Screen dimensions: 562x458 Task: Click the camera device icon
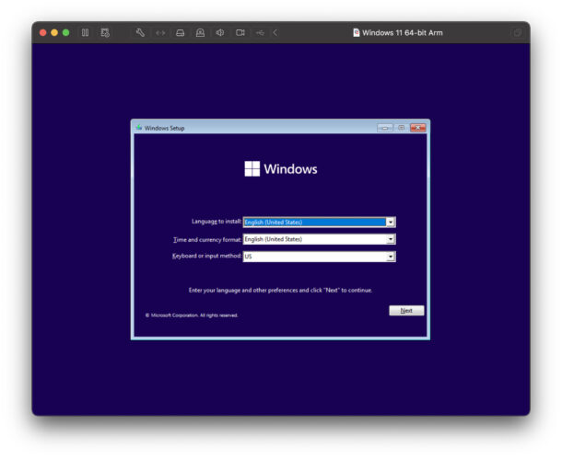coord(240,32)
